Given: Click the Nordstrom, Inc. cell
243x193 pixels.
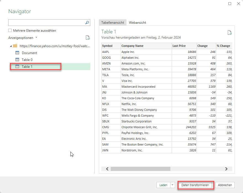Looking at the screenshot, I should point(146,150).
